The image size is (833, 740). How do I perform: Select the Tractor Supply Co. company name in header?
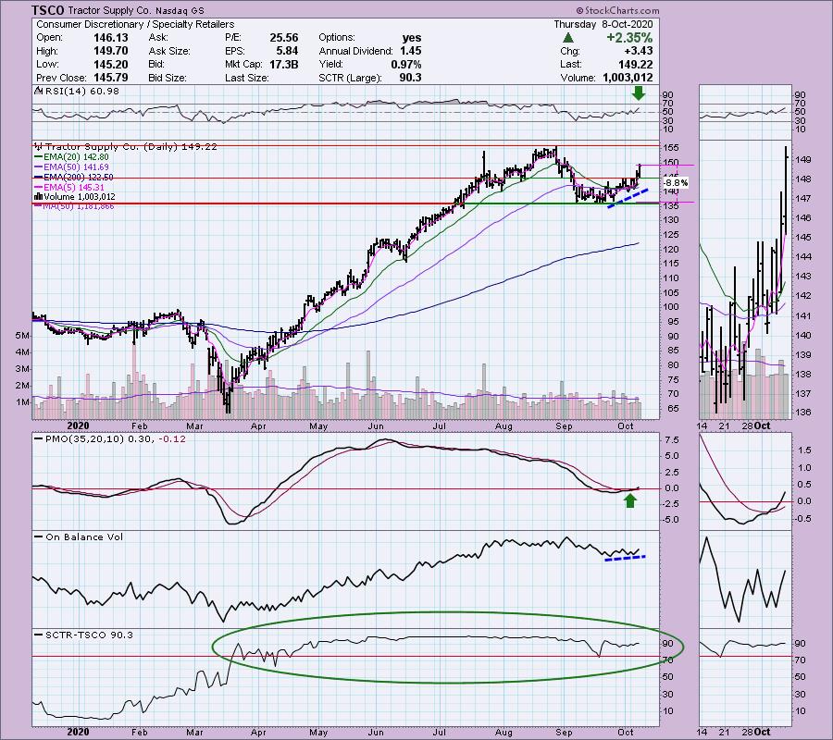tap(110, 10)
